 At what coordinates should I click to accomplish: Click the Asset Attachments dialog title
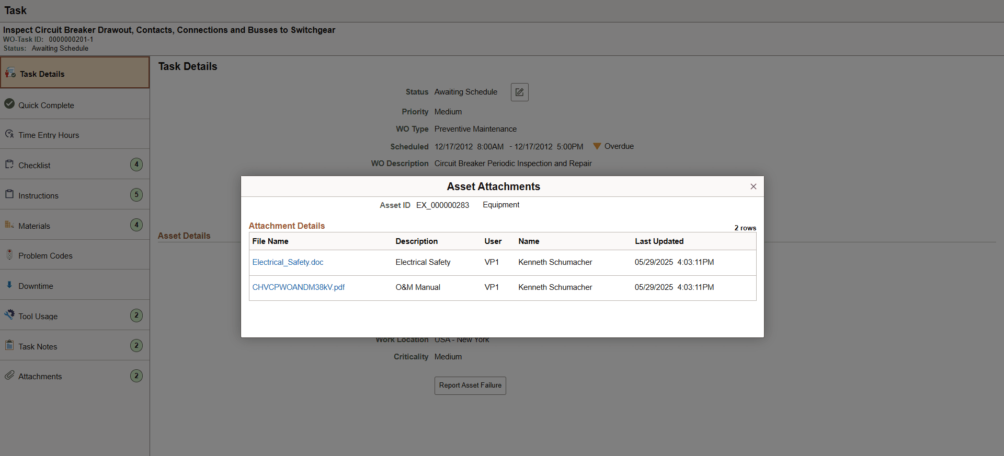coord(494,186)
